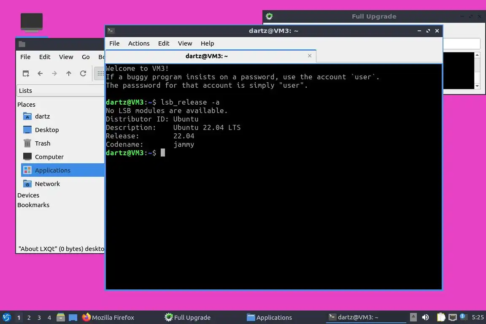This screenshot has width=486, height=324.
Task: Go back in the file manager
Action: tap(40, 73)
